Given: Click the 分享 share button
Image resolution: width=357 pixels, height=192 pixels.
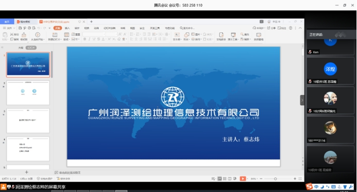Looking at the screenshot, I should (271, 28).
